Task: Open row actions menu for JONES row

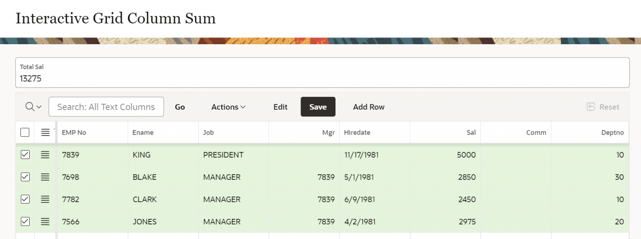Action: pyautogui.click(x=45, y=221)
